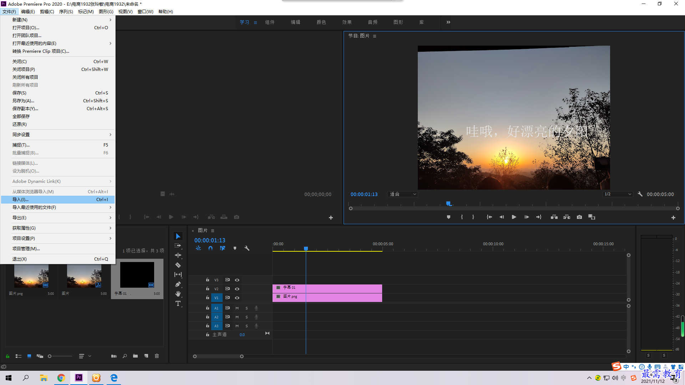Select the Track Select Forward tool
The width and height of the screenshot is (685, 385).
[x=178, y=246]
